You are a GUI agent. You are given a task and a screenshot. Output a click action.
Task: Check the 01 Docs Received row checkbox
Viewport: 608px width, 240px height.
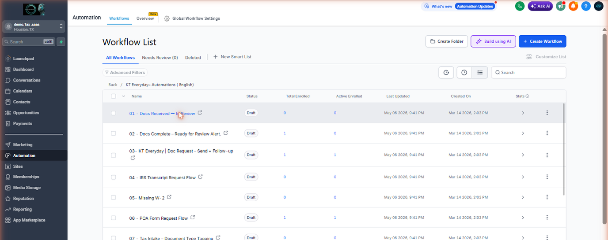coord(114,113)
